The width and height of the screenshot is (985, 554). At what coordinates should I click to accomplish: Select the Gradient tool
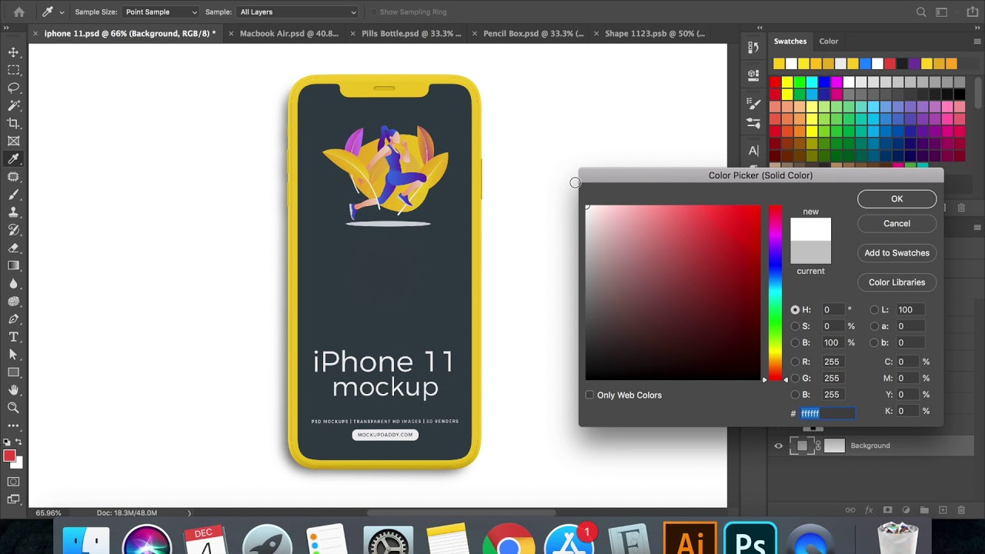click(x=13, y=265)
